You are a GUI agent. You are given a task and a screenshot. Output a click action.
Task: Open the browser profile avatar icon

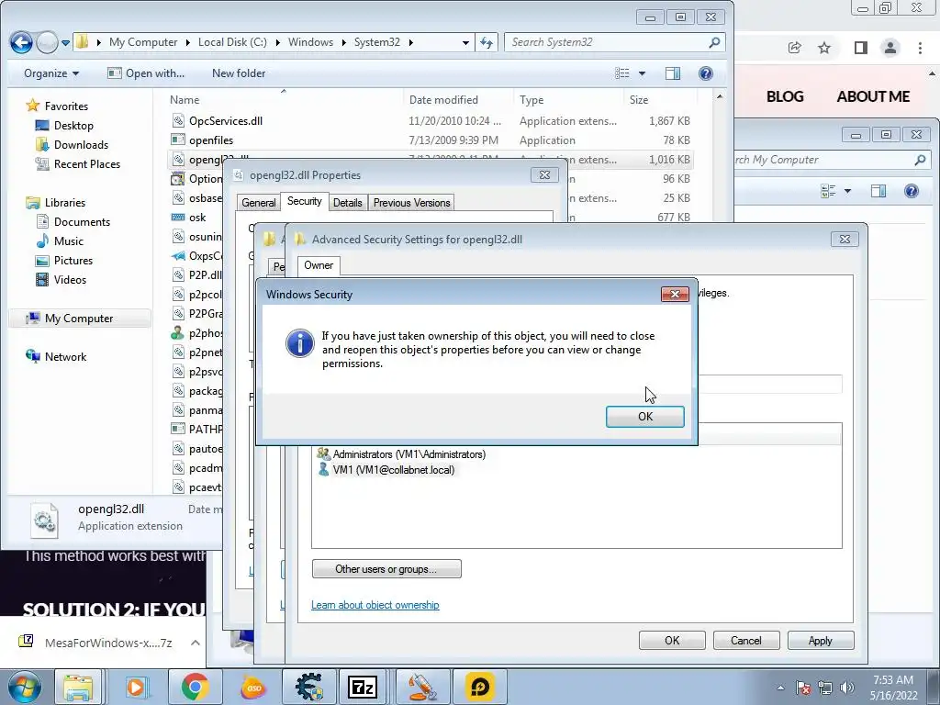[x=890, y=48]
